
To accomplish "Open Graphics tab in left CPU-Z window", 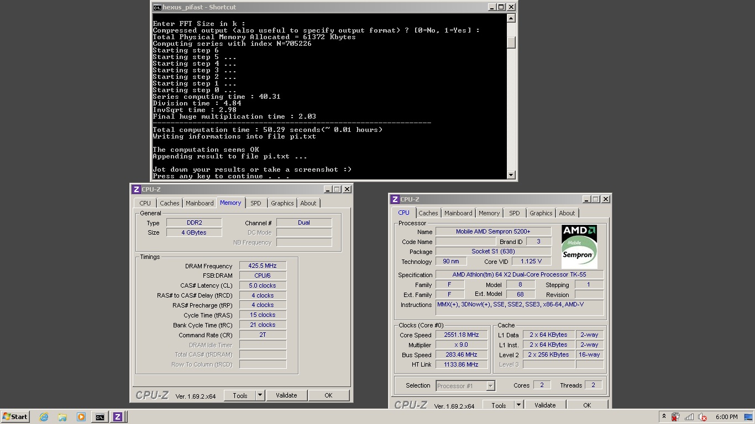I will (282, 203).
